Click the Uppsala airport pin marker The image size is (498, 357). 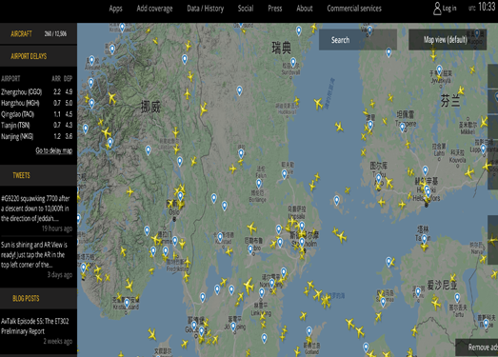pyautogui.click(x=302, y=226)
